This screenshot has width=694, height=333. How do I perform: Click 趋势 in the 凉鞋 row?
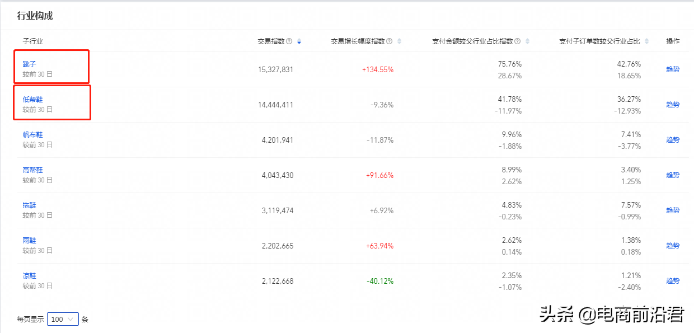[673, 280]
